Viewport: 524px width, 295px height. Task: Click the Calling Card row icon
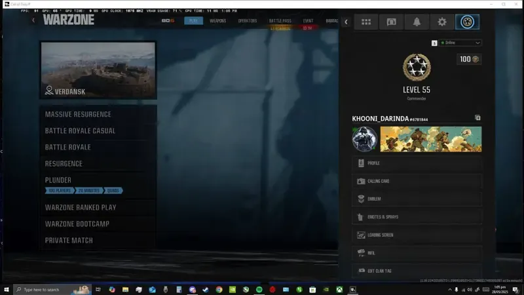tap(361, 182)
